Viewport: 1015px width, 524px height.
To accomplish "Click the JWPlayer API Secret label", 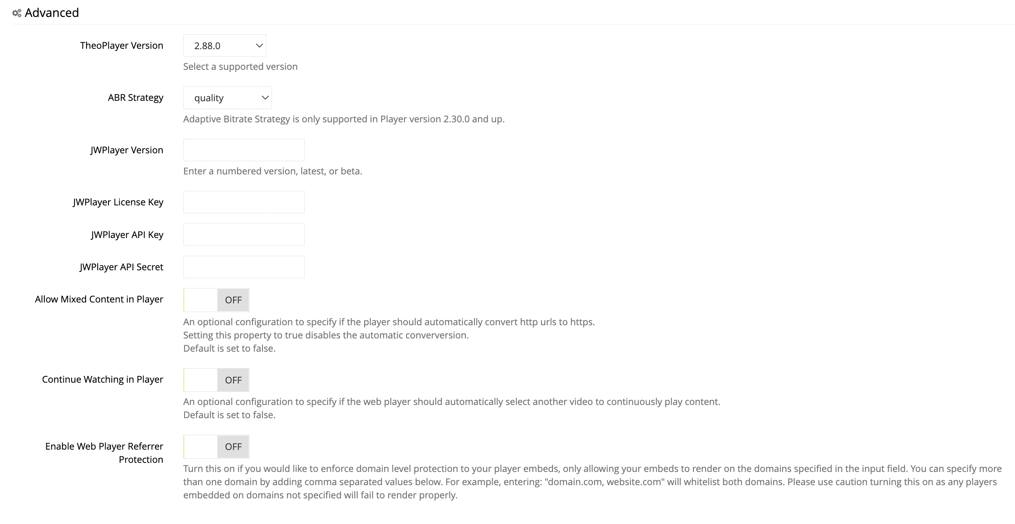I will tap(122, 267).
